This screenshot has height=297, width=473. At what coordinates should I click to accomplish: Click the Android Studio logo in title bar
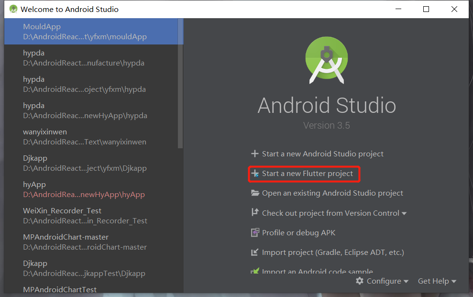point(13,9)
